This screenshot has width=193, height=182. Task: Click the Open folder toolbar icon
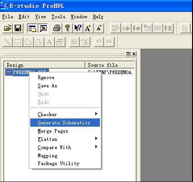point(8,28)
